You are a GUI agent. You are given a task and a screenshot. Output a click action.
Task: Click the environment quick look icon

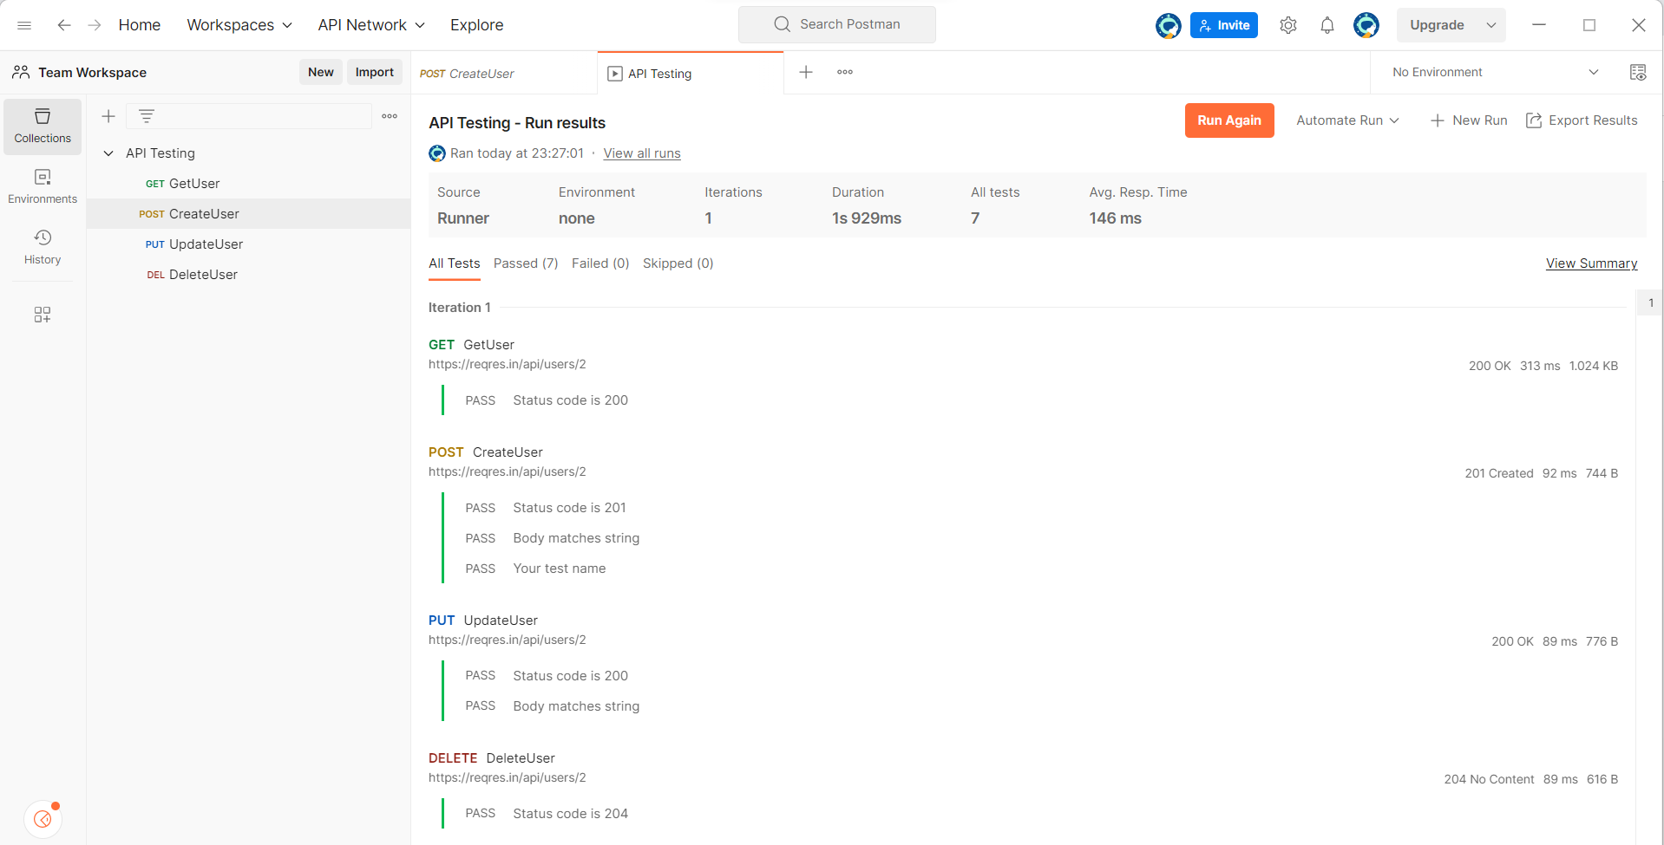1638,72
